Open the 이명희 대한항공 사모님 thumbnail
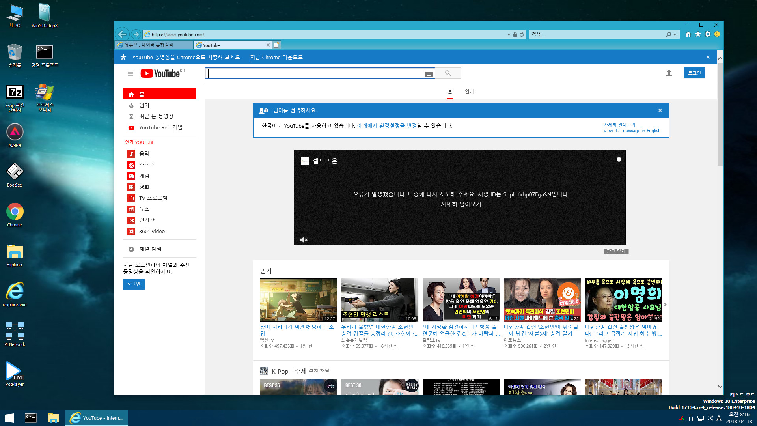 (623, 300)
